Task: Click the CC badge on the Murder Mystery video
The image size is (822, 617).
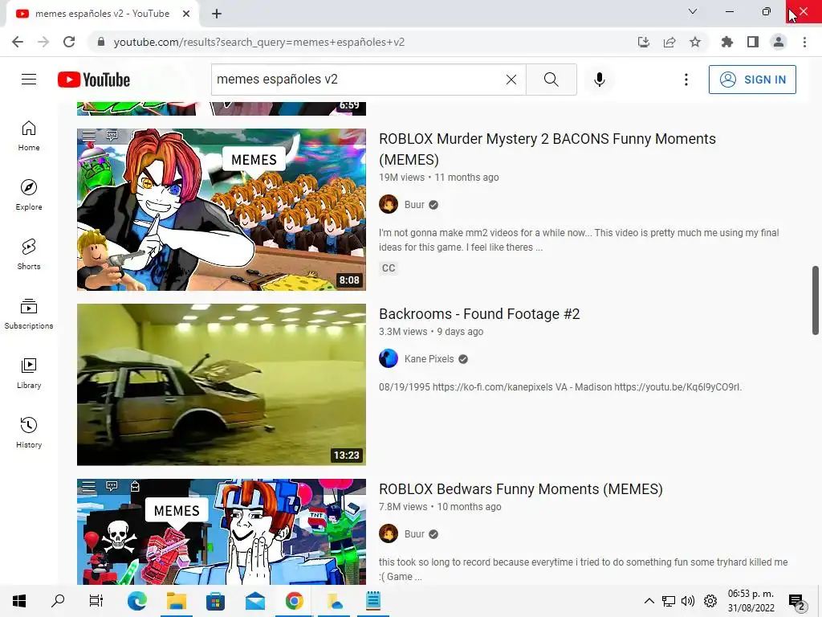Action: (x=389, y=268)
